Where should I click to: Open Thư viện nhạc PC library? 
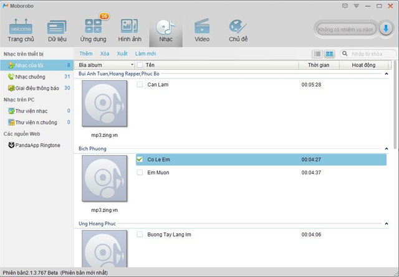click(x=37, y=111)
